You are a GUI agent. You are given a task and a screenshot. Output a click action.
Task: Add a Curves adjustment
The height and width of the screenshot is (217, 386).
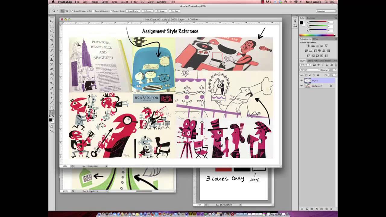pyautogui.click(x=318, y=46)
